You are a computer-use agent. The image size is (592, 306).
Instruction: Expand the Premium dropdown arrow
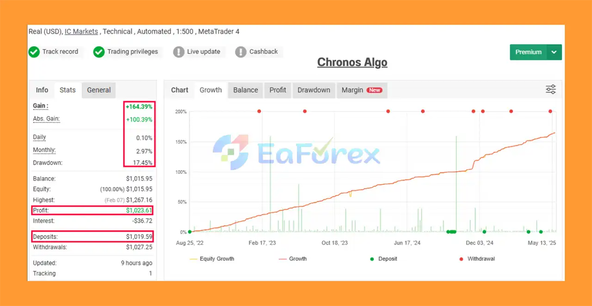[x=554, y=52]
